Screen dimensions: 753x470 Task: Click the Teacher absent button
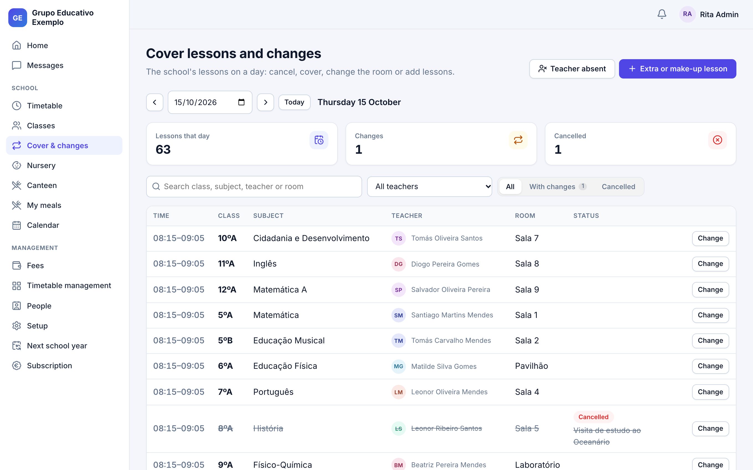tap(572, 69)
